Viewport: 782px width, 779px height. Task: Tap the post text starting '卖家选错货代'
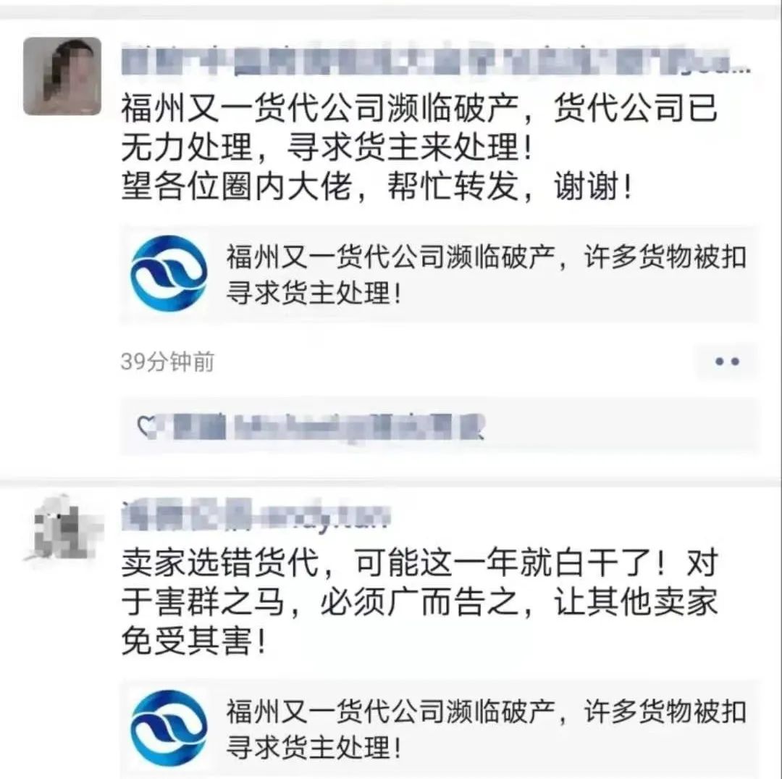(x=419, y=562)
